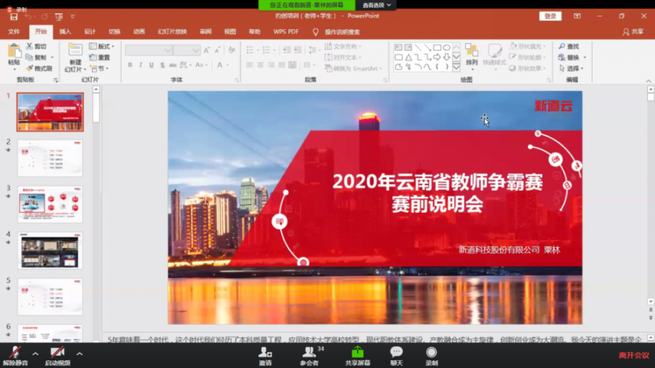Screen dimensions: 655x368
Task: Open the 邀请 invite icon
Action: (265, 352)
